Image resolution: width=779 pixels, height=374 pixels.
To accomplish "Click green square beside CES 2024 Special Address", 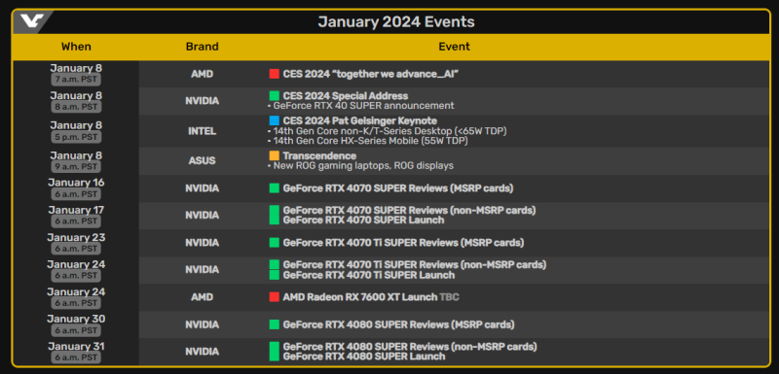I will 275,96.
